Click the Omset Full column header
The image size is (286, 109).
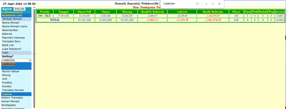click(84, 12)
